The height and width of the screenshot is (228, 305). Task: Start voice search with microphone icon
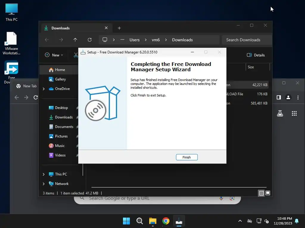point(221,199)
